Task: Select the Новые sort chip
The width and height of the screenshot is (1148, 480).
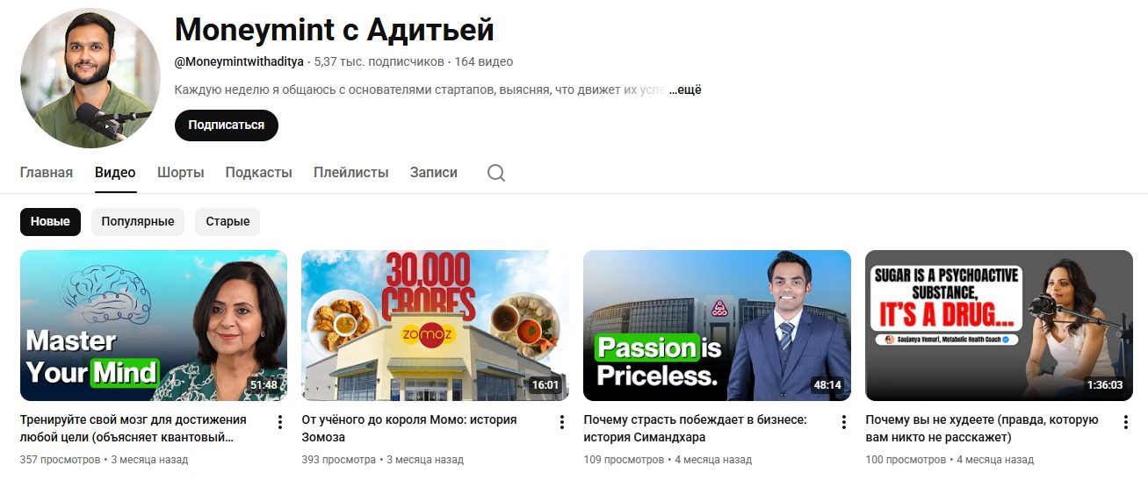Action: coord(50,222)
